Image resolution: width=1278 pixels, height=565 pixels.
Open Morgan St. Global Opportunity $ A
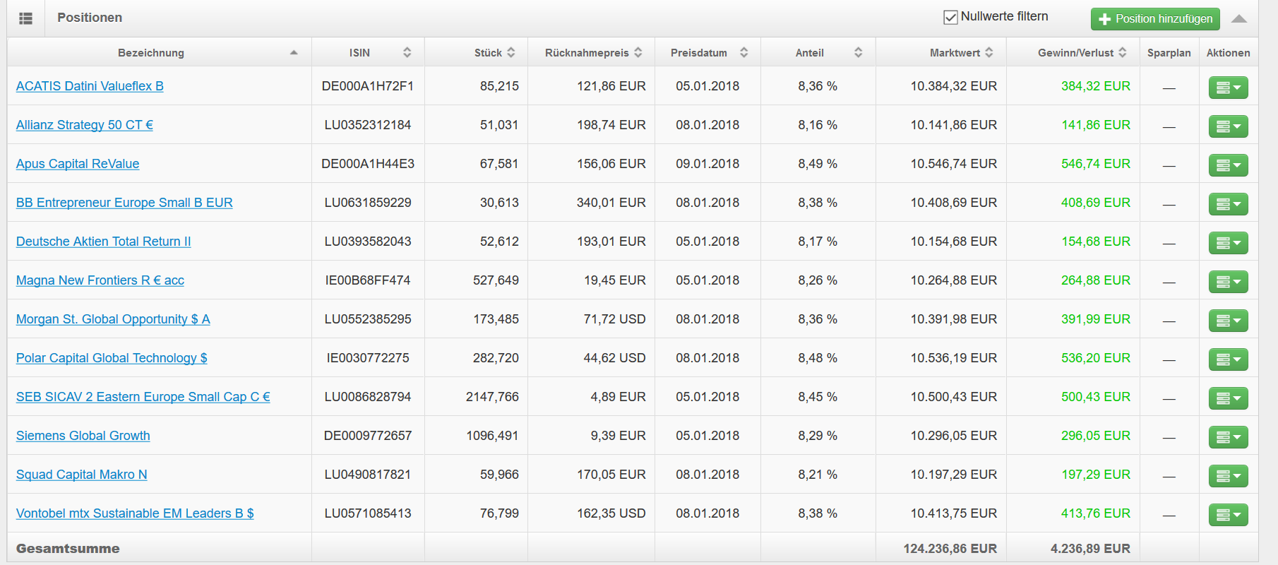[x=113, y=319]
